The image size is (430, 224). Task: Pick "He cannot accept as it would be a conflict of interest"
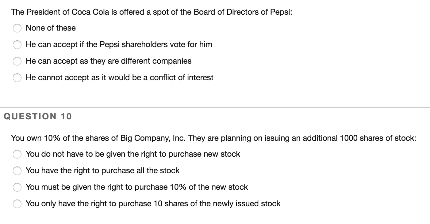(17, 78)
